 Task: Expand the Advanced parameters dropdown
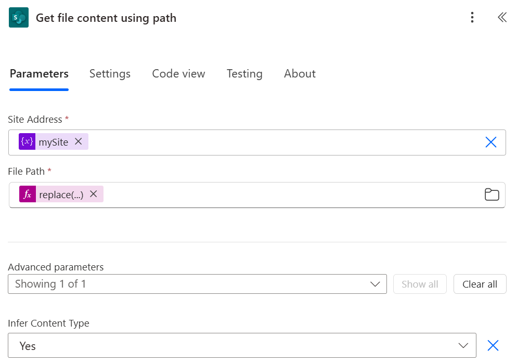[x=197, y=284]
